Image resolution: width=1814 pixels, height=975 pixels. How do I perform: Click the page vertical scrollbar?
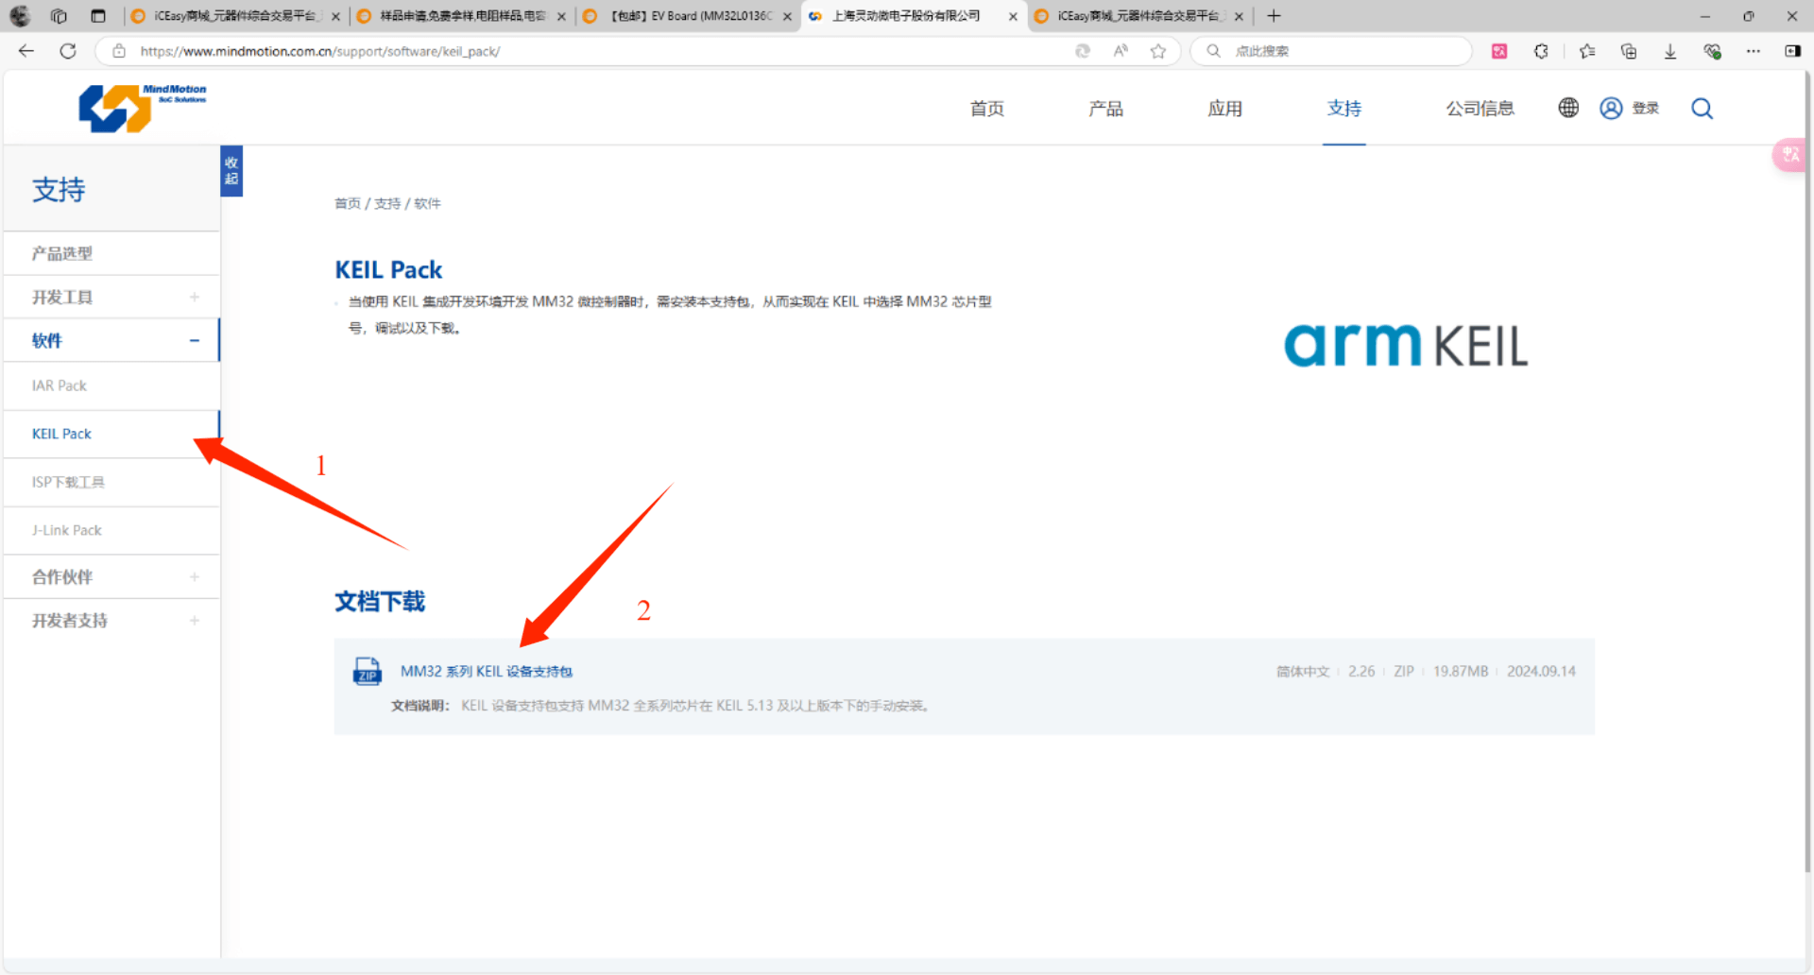click(x=1807, y=472)
